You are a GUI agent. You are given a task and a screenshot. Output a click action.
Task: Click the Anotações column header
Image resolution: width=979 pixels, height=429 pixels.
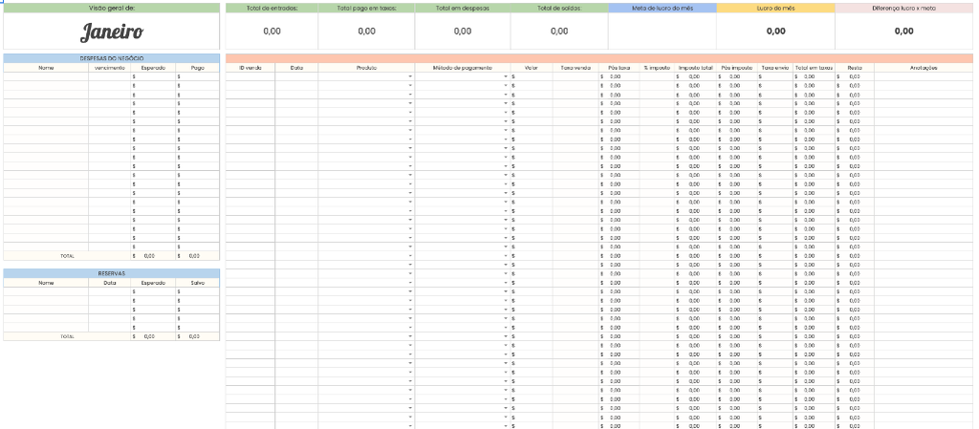923,68
